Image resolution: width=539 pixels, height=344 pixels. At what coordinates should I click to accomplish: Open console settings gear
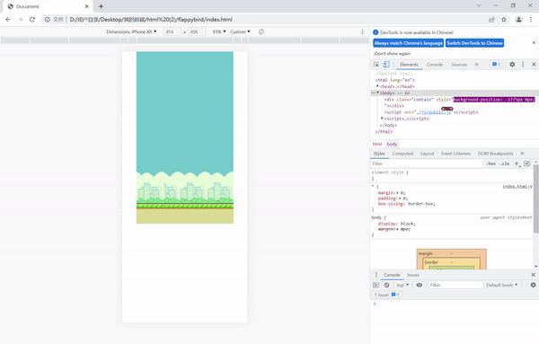pyautogui.click(x=533, y=285)
